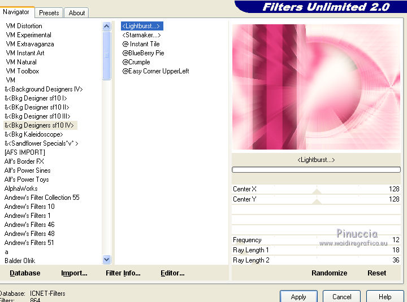Select the @Crumple filter

[136, 62]
